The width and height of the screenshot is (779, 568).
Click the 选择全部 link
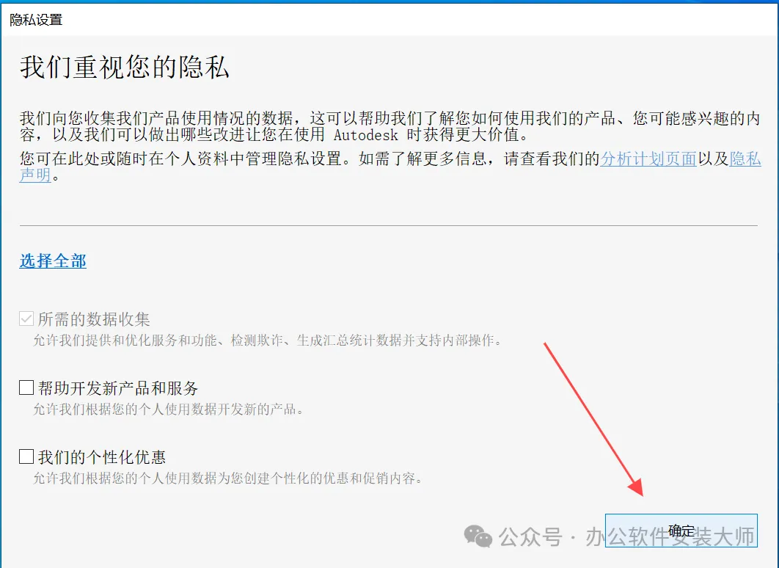coord(53,261)
